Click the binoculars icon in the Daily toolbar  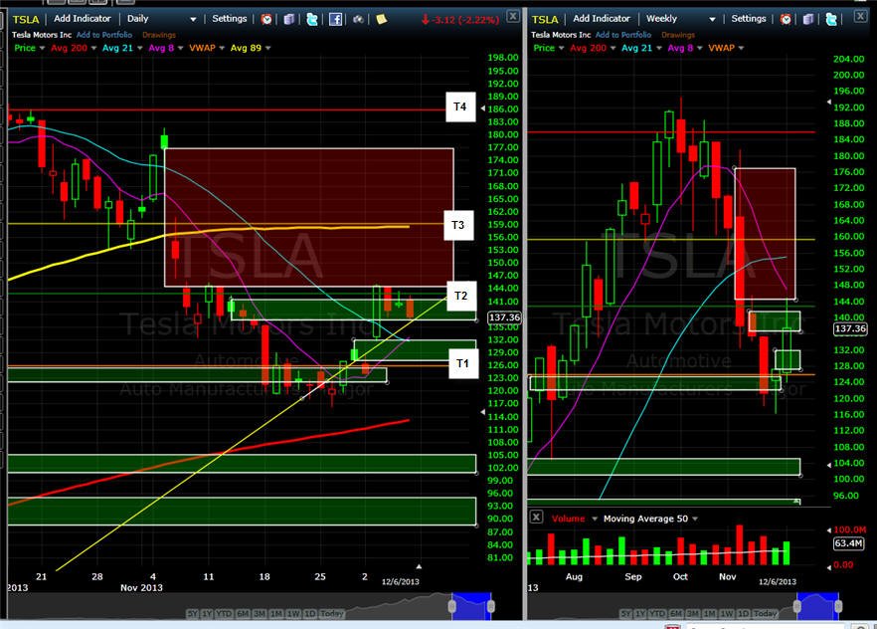tap(358, 20)
